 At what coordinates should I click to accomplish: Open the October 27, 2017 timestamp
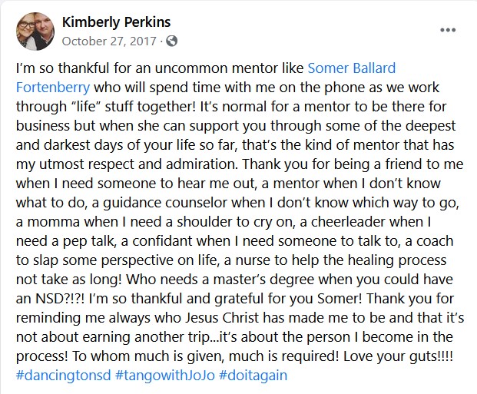pyautogui.click(x=109, y=41)
